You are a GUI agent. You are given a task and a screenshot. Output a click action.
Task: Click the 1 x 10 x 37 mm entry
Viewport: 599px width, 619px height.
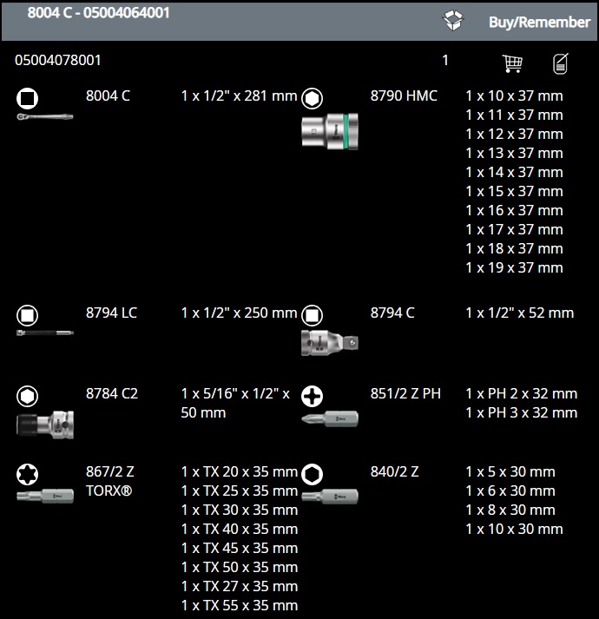tap(514, 95)
